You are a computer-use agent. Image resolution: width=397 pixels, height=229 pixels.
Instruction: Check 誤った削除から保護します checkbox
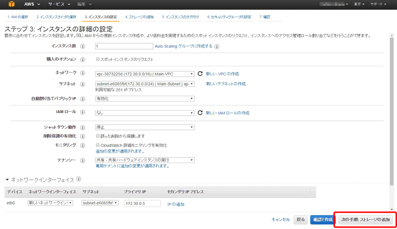point(98,136)
